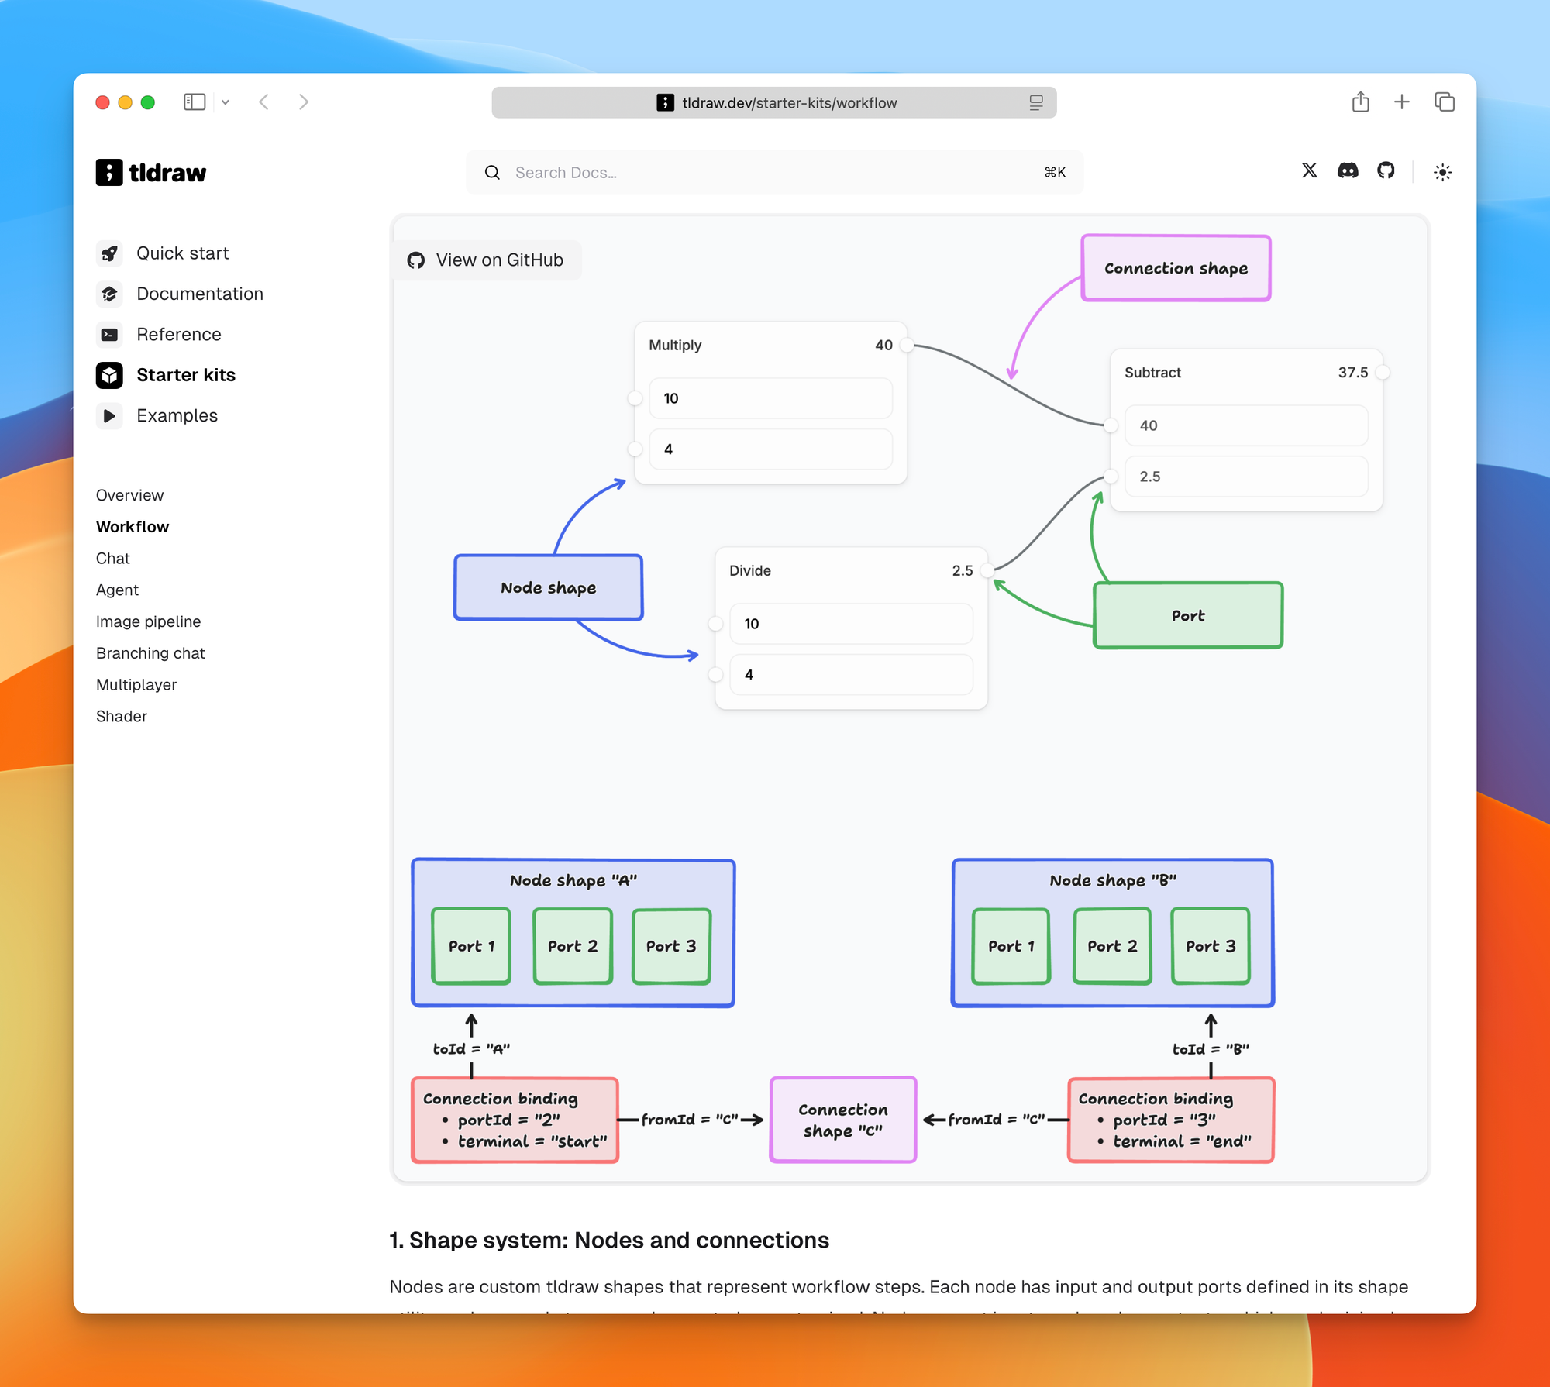The width and height of the screenshot is (1550, 1387).
Task: Click the Divide node input with value 10
Action: coord(851,624)
